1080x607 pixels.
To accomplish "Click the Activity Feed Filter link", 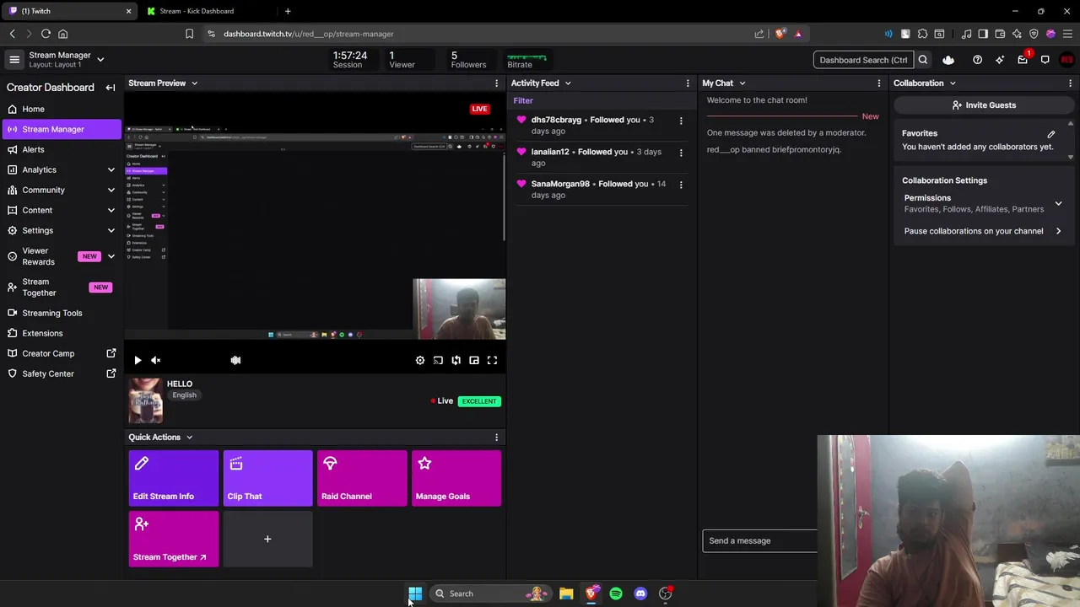I will tap(523, 100).
